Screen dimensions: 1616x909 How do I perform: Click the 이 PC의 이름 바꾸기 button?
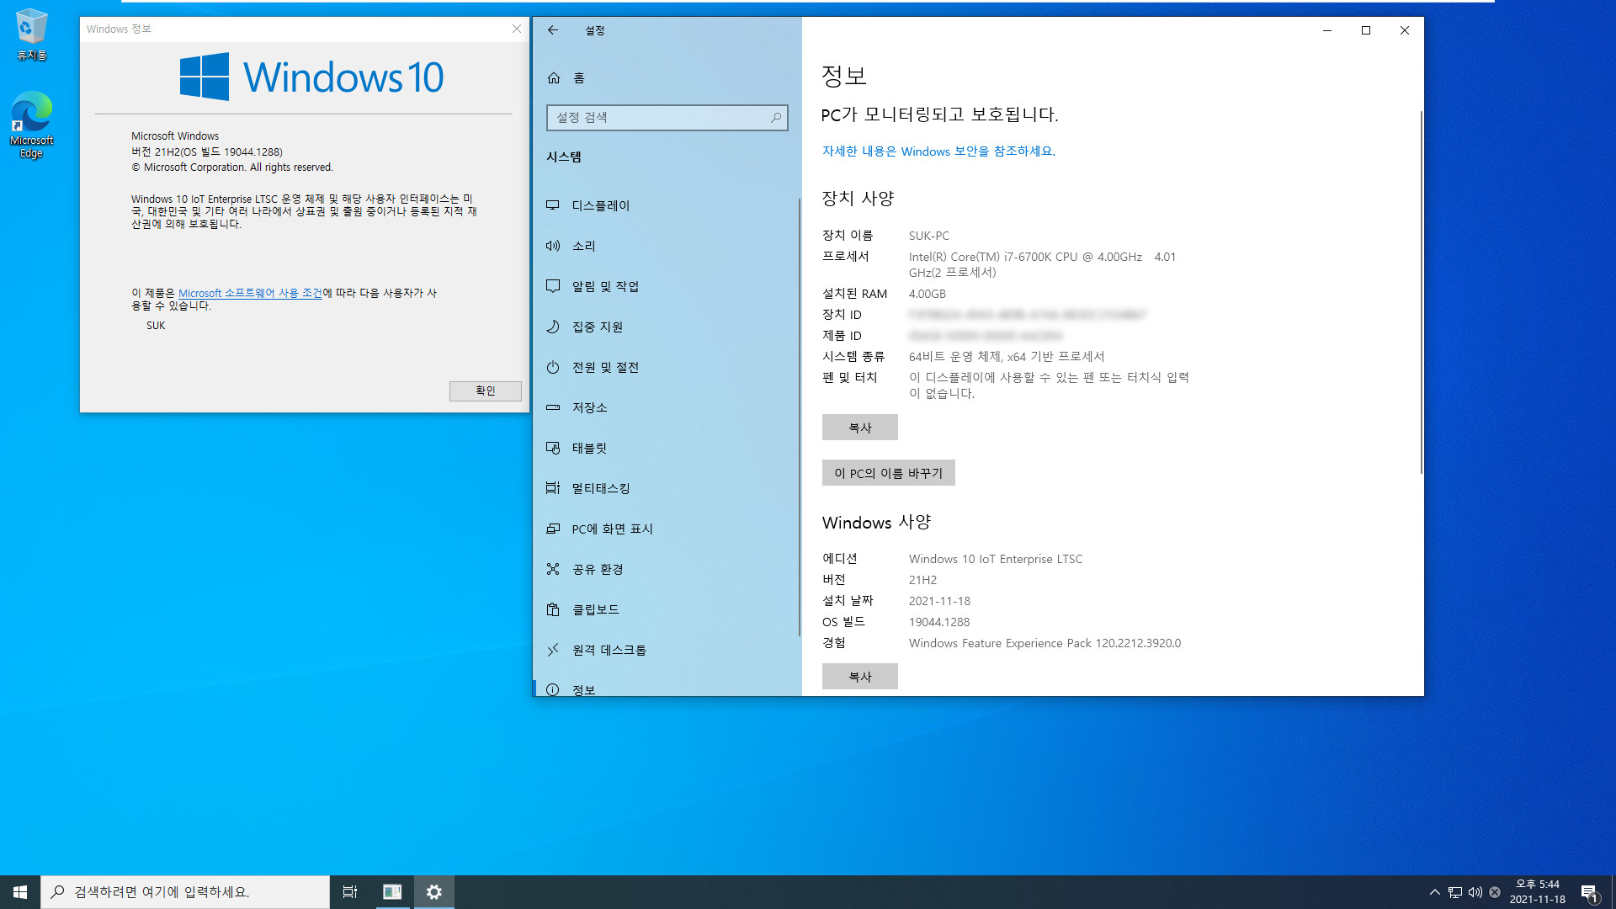[888, 472]
